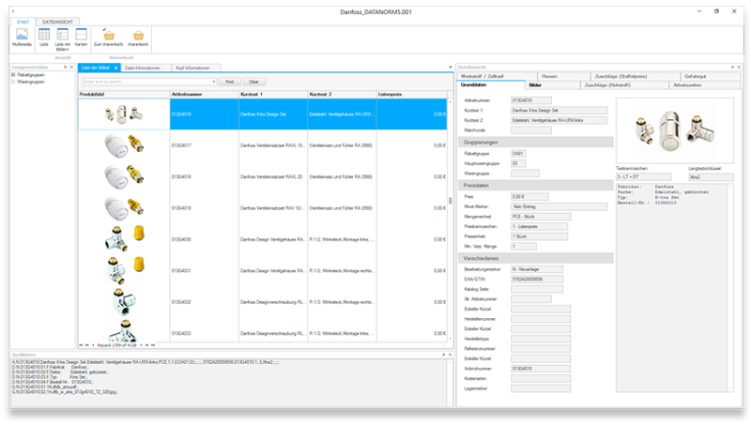Sort by the Artikelnummer column header

(204, 95)
